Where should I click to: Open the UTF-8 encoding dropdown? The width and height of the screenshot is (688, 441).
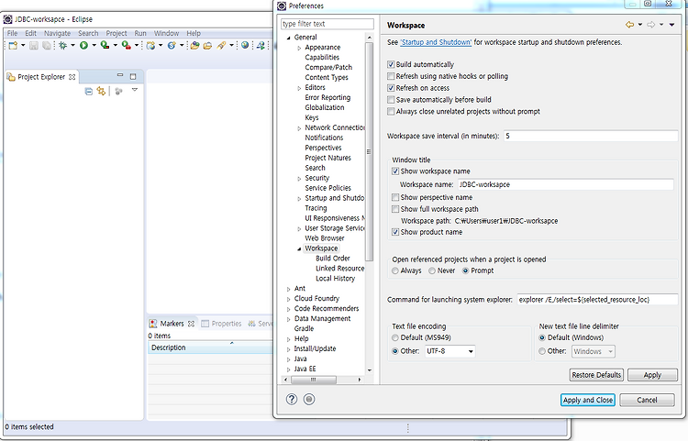tap(471, 351)
